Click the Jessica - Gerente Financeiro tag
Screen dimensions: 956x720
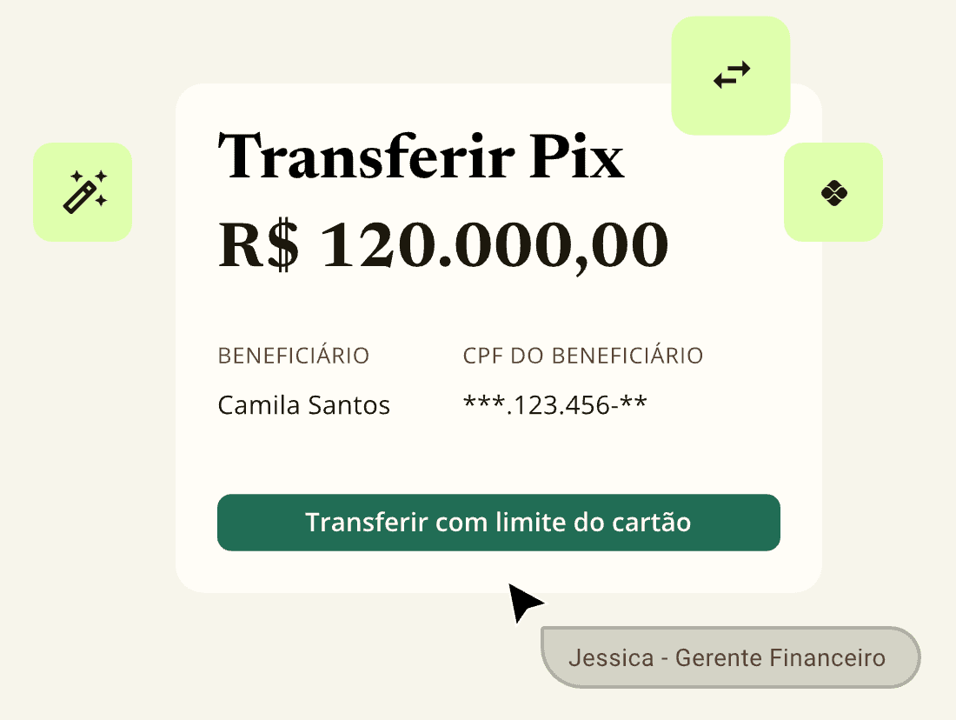tap(730, 657)
